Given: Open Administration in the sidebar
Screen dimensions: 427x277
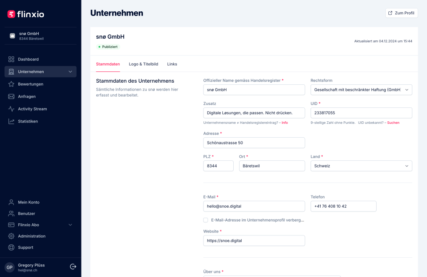Looking at the screenshot, I should tap(40, 236).
